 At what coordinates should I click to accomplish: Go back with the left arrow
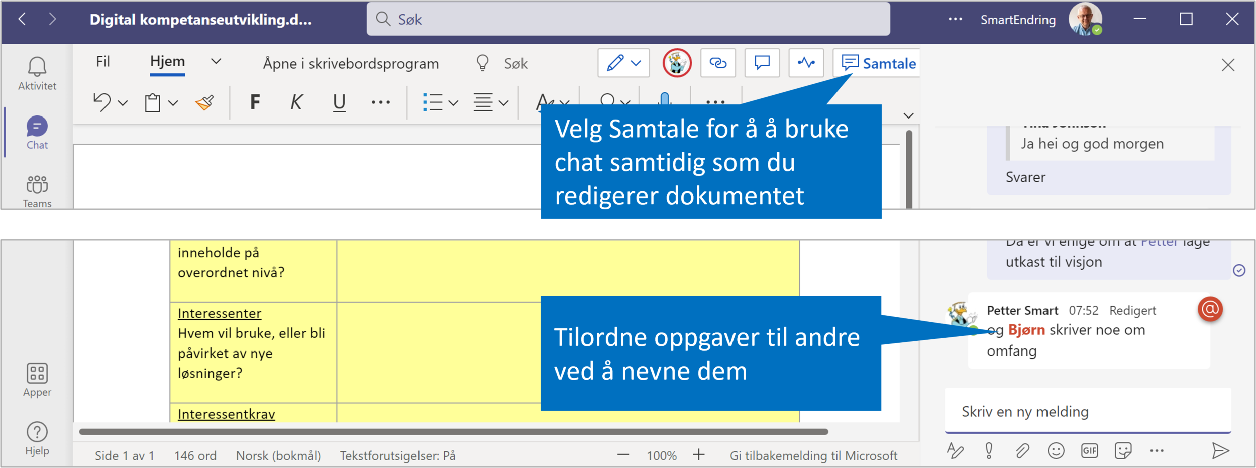tap(22, 19)
